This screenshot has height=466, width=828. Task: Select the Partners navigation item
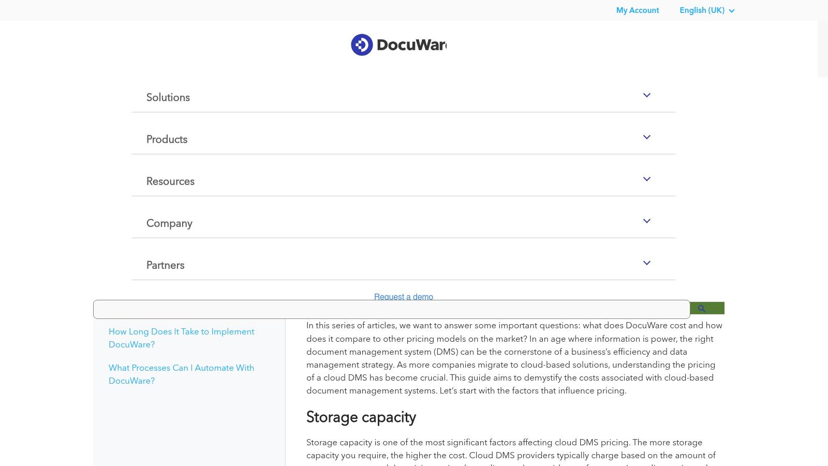tap(165, 265)
